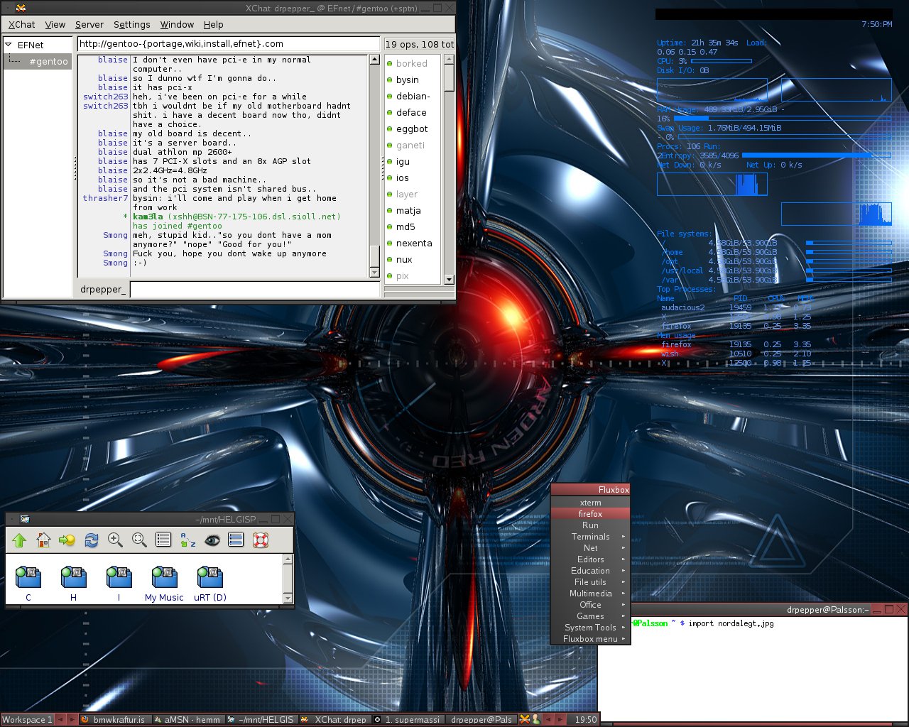Click the go-to location arrow icon
Viewport: 909px width, 727px height.
(67, 540)
